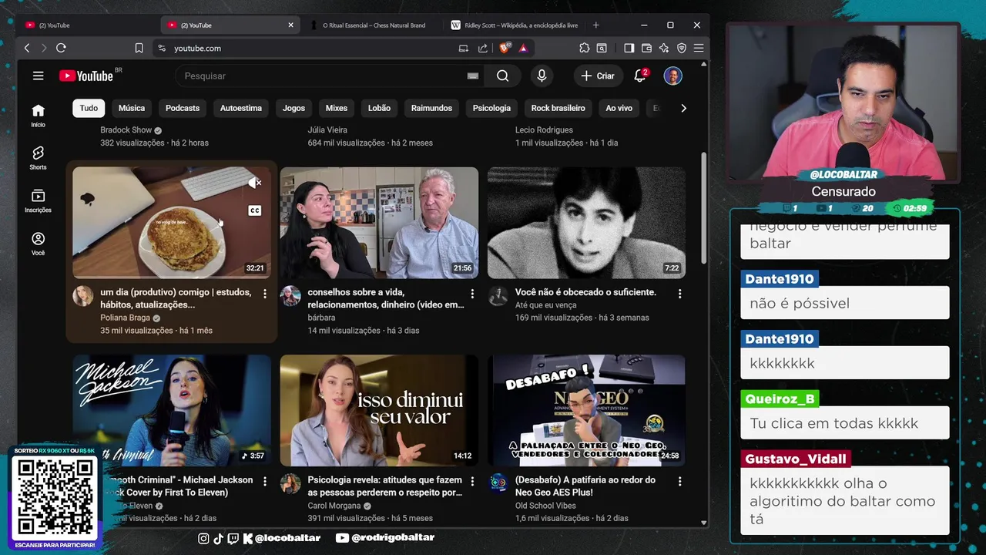Open options for bárbara conselhos video
986x555 pixels.
tap(472, 294)
